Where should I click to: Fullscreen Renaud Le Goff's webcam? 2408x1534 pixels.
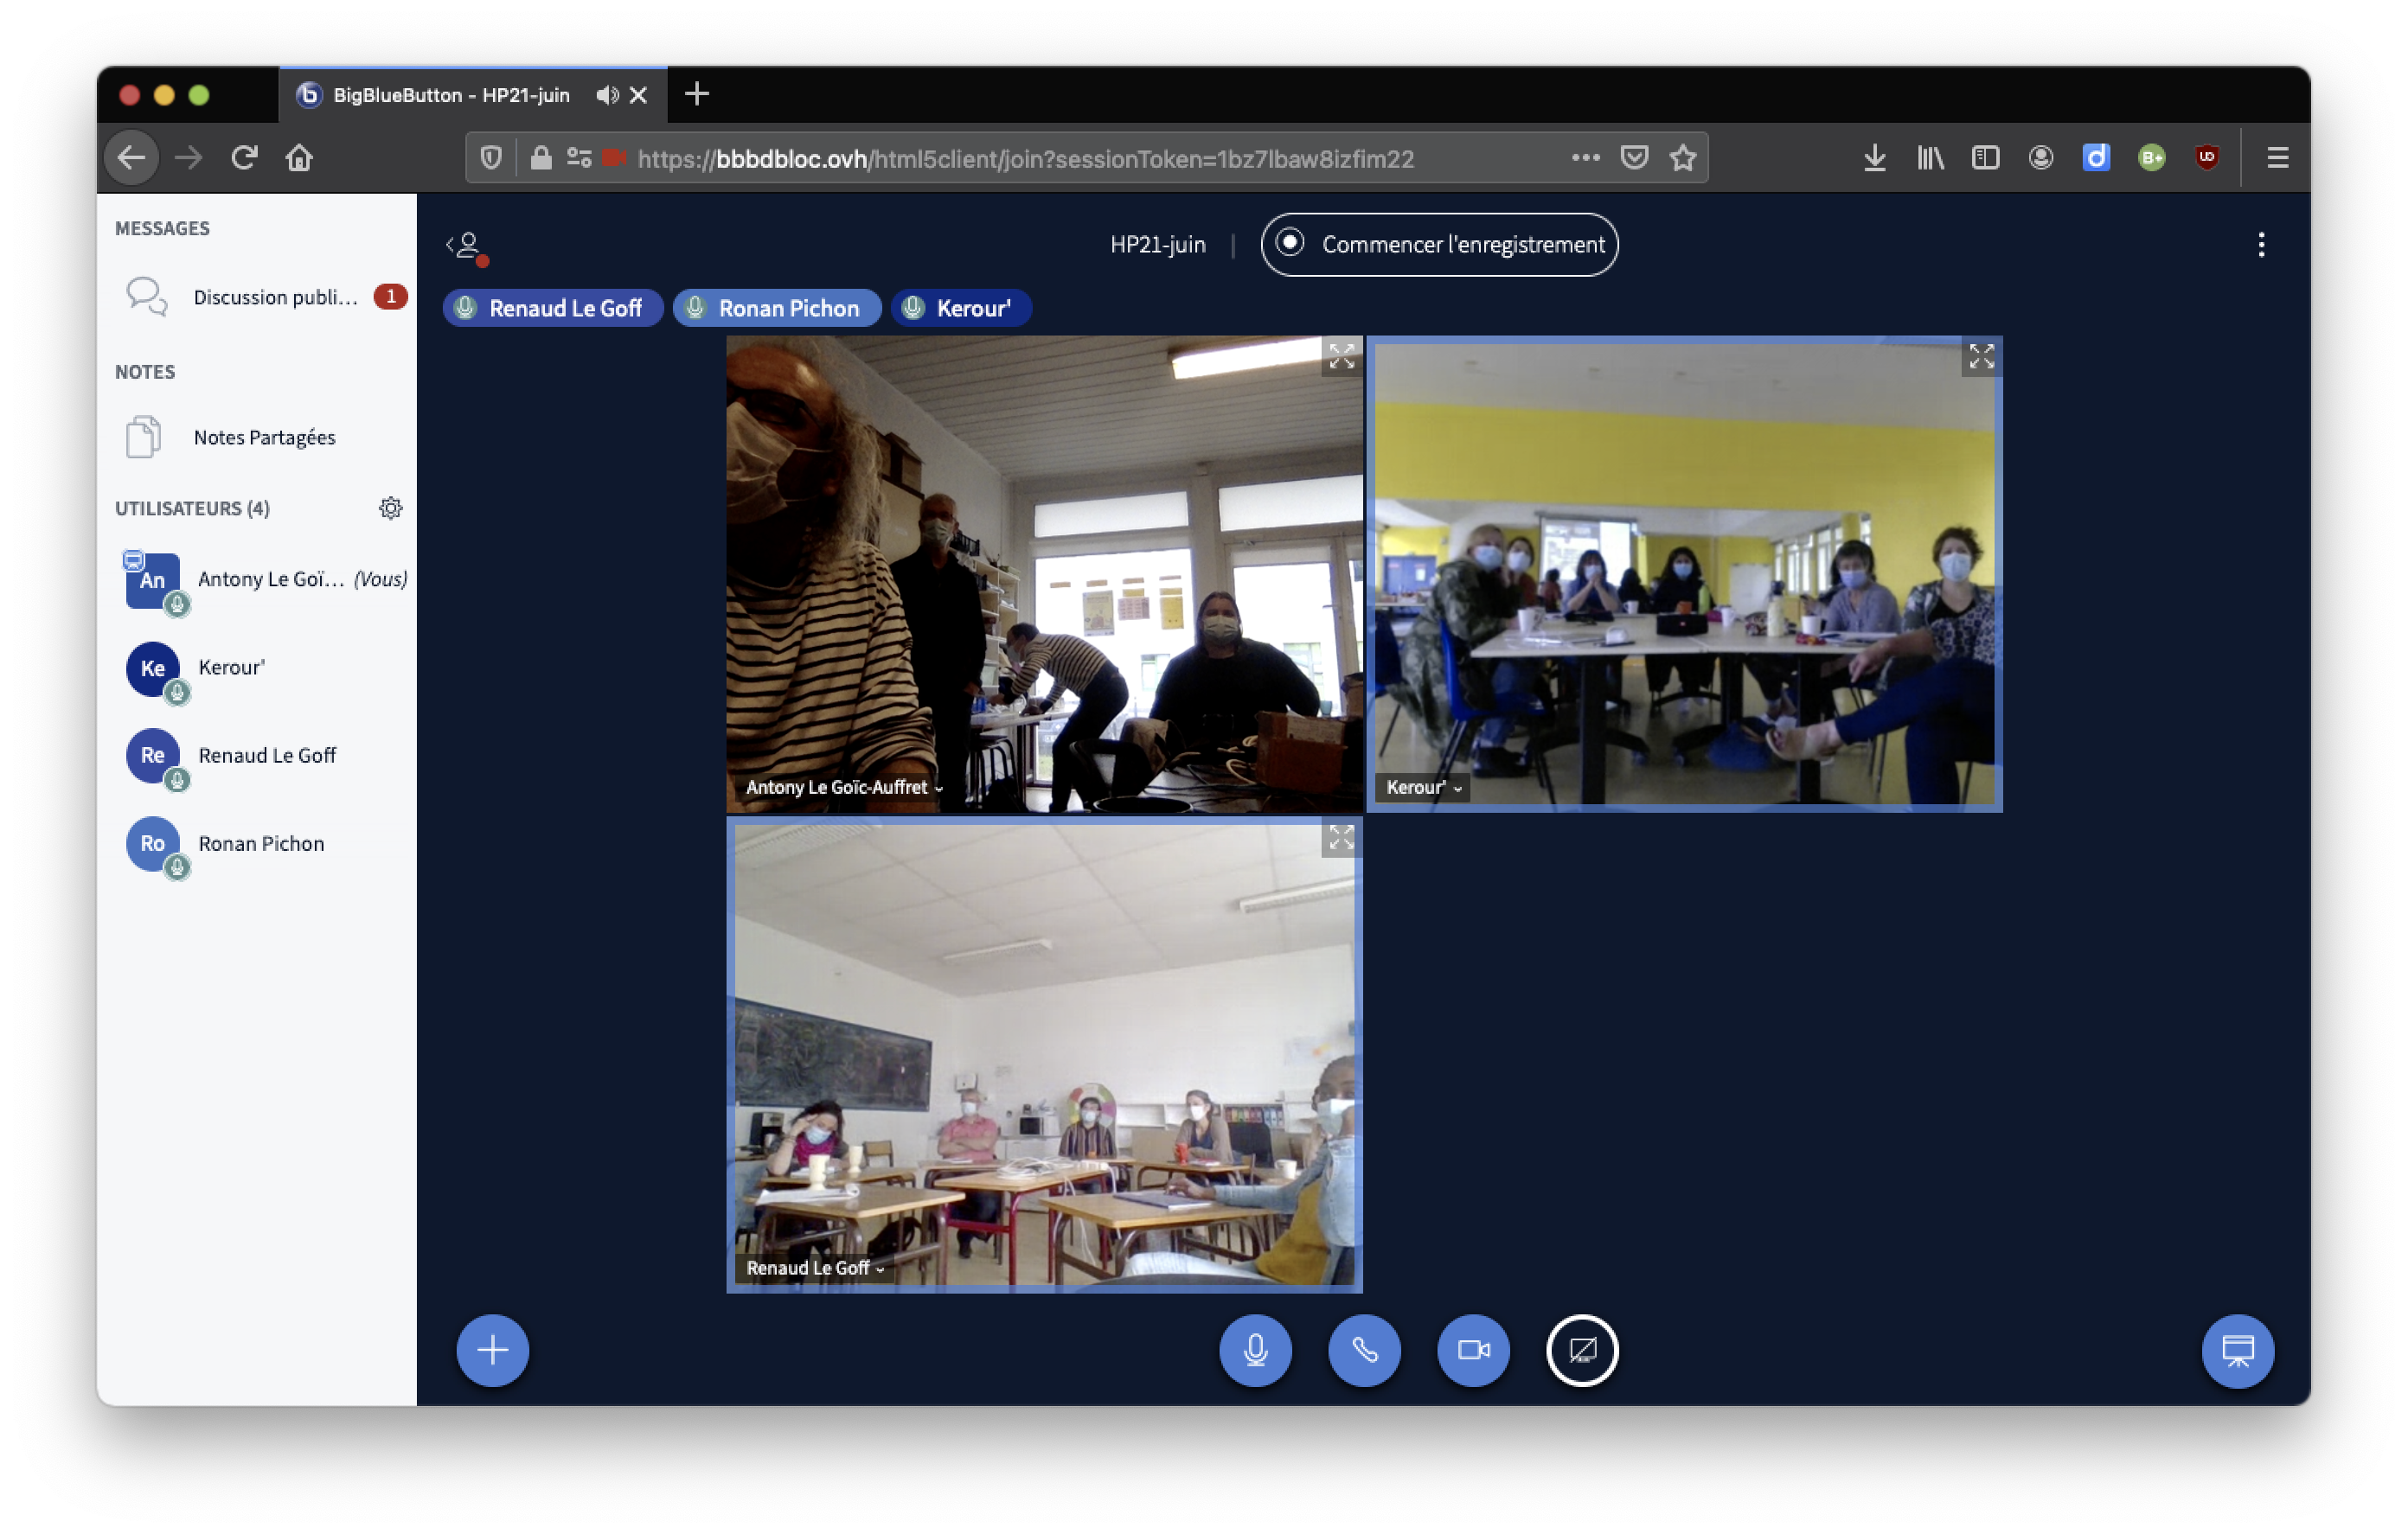[1341, 838]
